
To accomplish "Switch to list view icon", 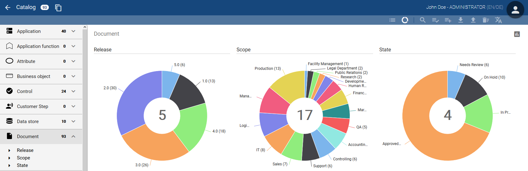I will pyautogui.click(x=392, y=20).
